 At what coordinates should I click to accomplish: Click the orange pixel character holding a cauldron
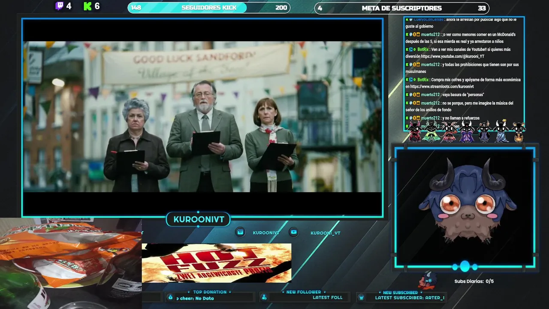click(x=519, y=132)
